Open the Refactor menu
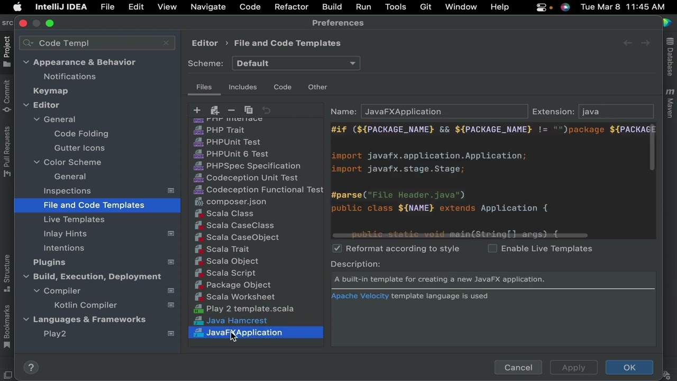The image size is (677, 381). [291, 7]
